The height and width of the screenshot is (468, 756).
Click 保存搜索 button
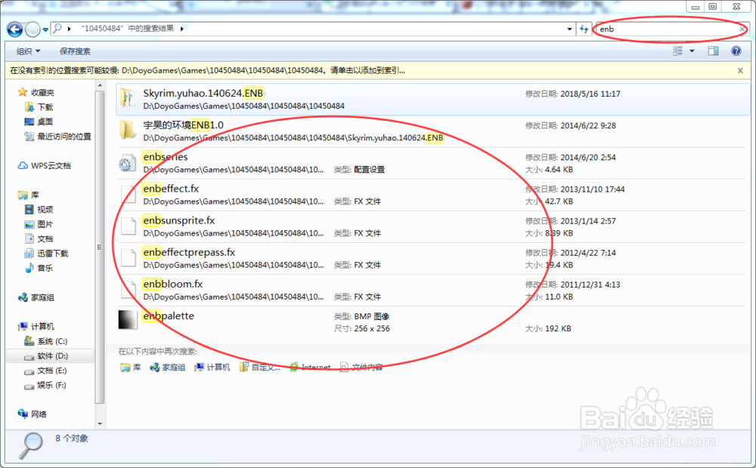point(75,51)
